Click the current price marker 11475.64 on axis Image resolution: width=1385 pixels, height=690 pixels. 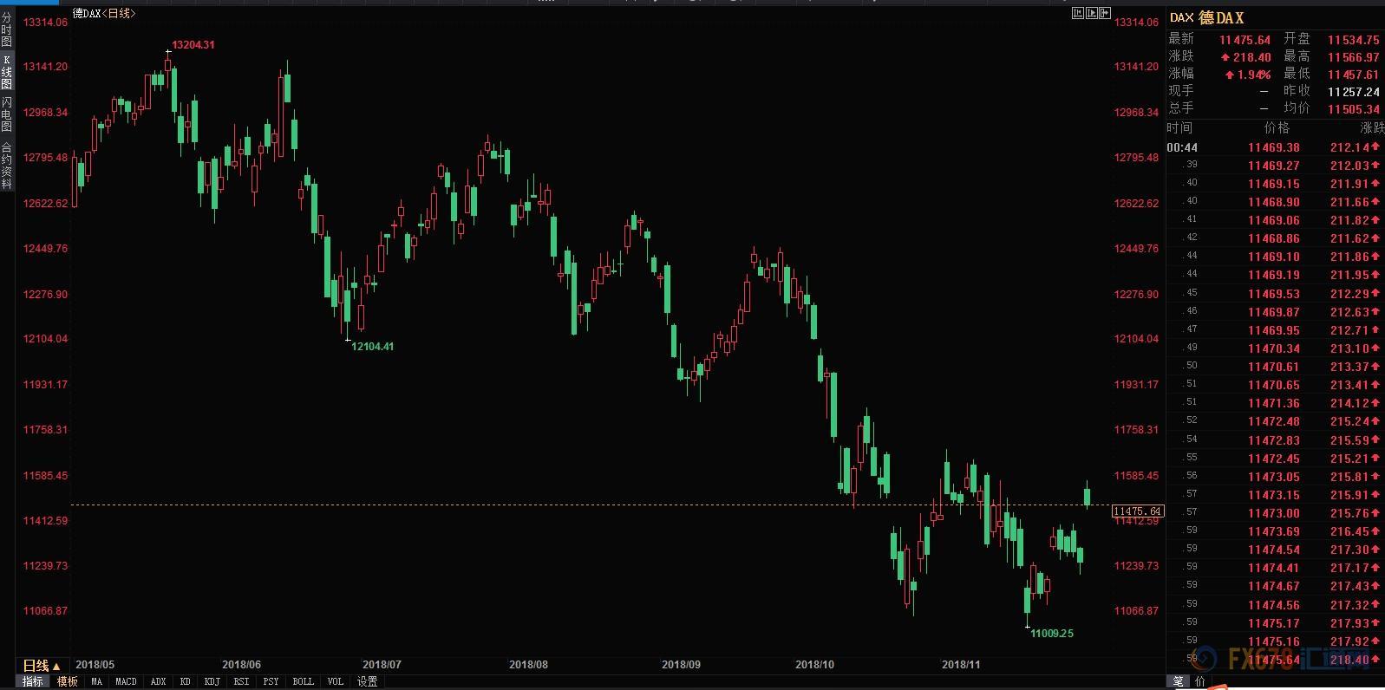click(x=1137, y=511)
